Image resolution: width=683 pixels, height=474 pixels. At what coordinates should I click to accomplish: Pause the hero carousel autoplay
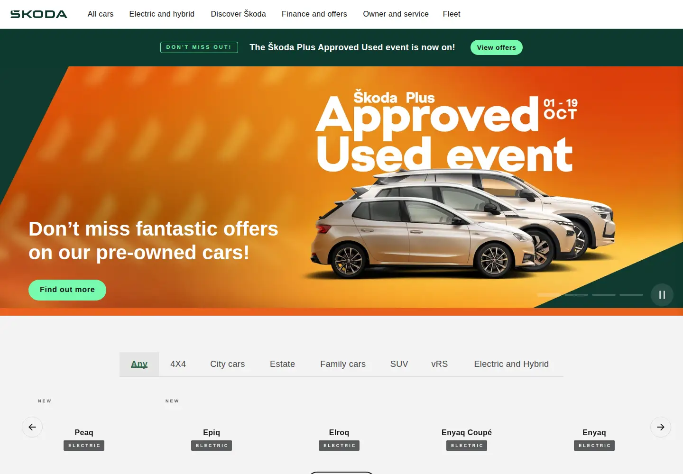(662, 295)
